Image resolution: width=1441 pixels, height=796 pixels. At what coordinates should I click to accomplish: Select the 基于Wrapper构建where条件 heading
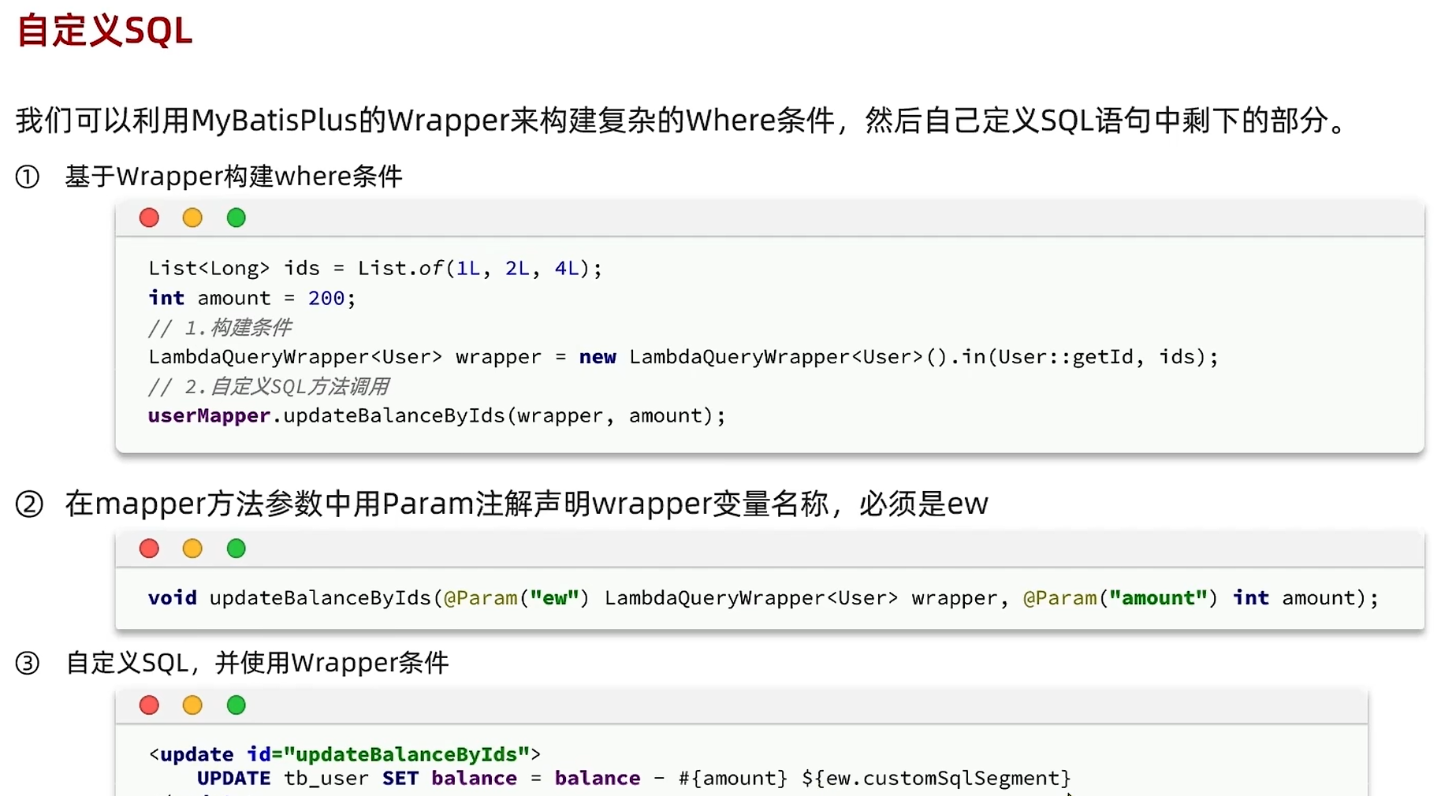coord(233,177)
